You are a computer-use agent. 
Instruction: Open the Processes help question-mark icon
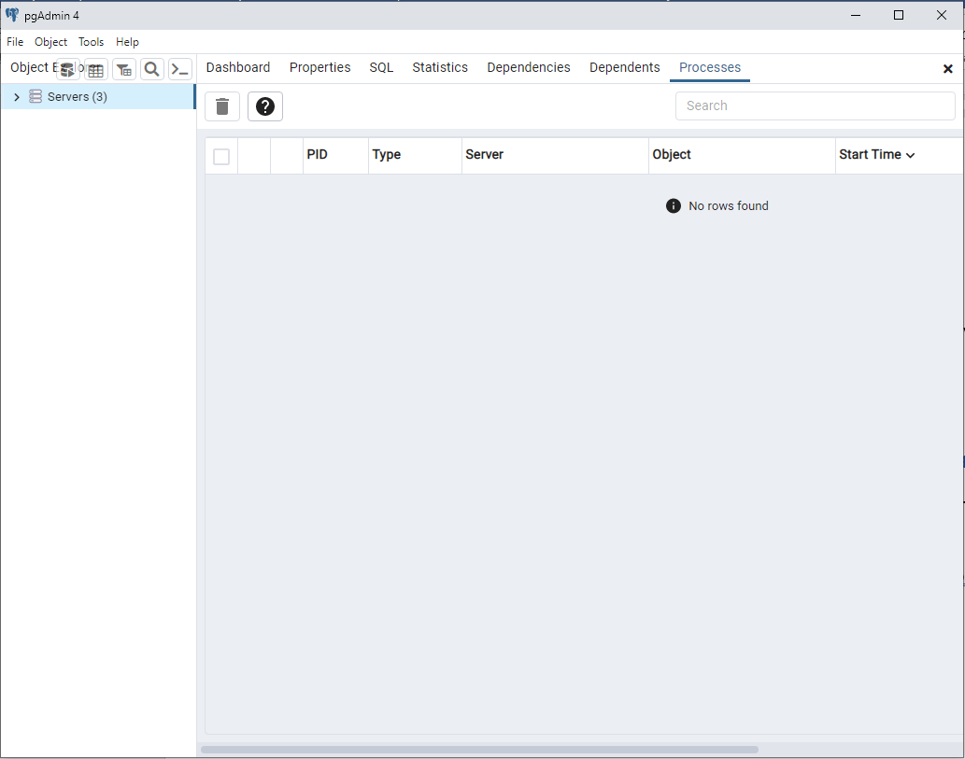pyautogui.click(x=265, y=106)
